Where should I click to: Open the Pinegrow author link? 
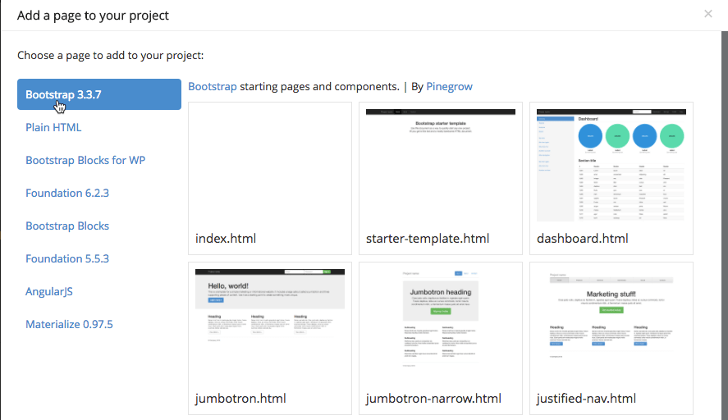449,86
